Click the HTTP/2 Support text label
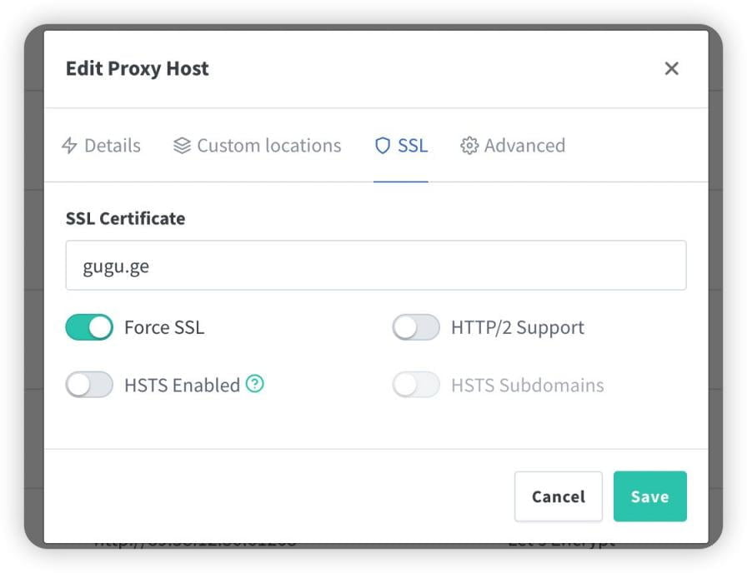747x573 pixels. (x=517, y=327)
